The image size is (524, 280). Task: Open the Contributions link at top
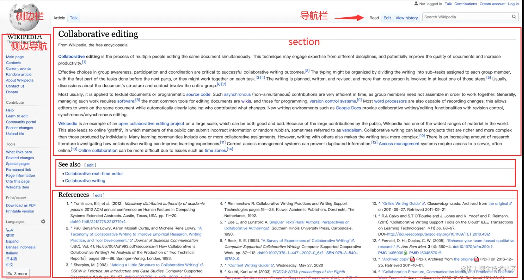465,4
